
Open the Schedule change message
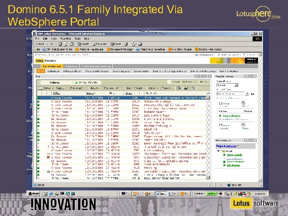pos(122,101)
